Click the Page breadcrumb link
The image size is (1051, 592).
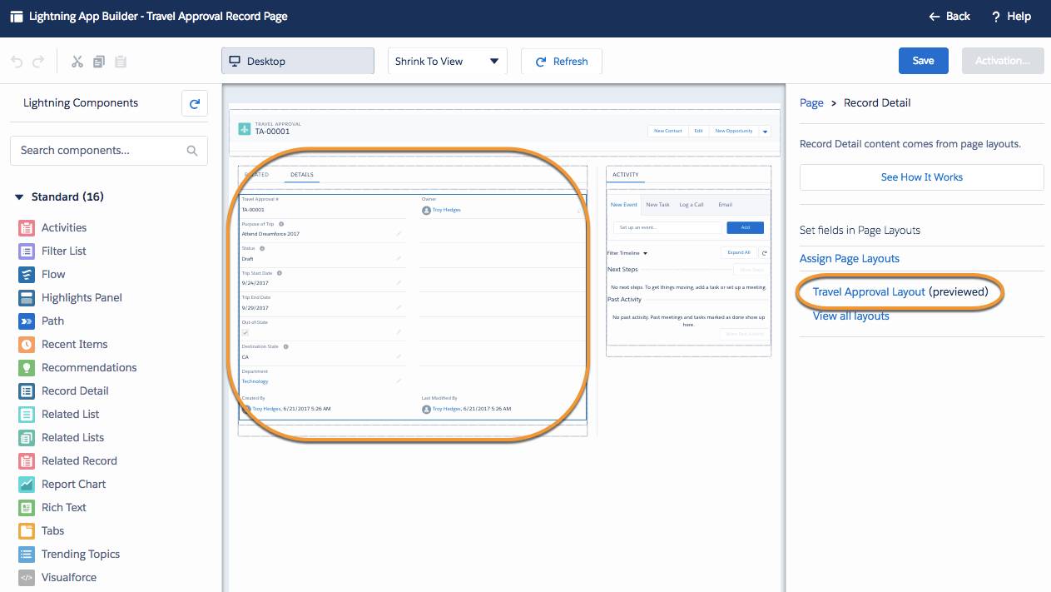coord(811,103)
